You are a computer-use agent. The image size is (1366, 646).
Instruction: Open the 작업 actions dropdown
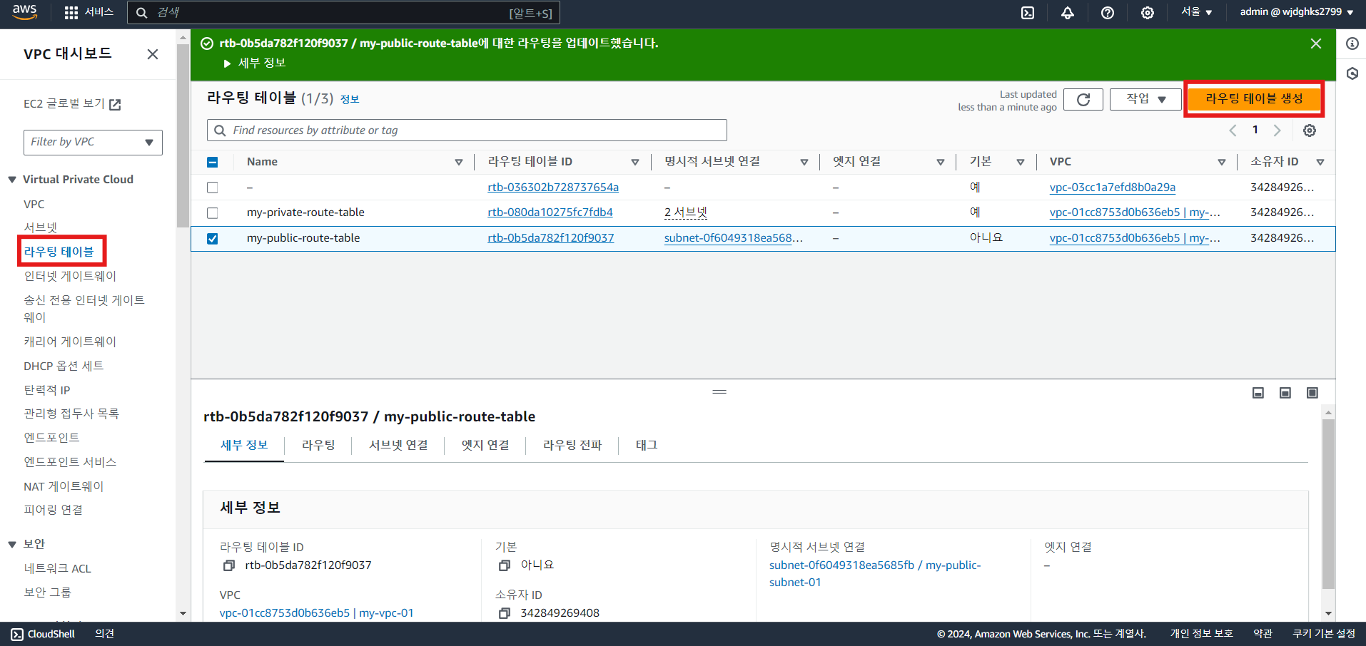tap(1145, 99)
